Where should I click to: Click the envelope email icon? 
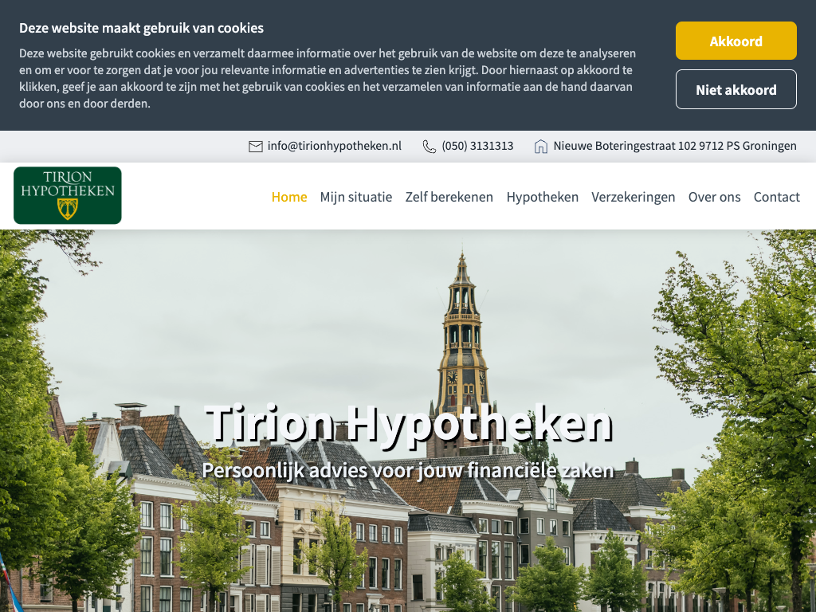tap(255, 147)
